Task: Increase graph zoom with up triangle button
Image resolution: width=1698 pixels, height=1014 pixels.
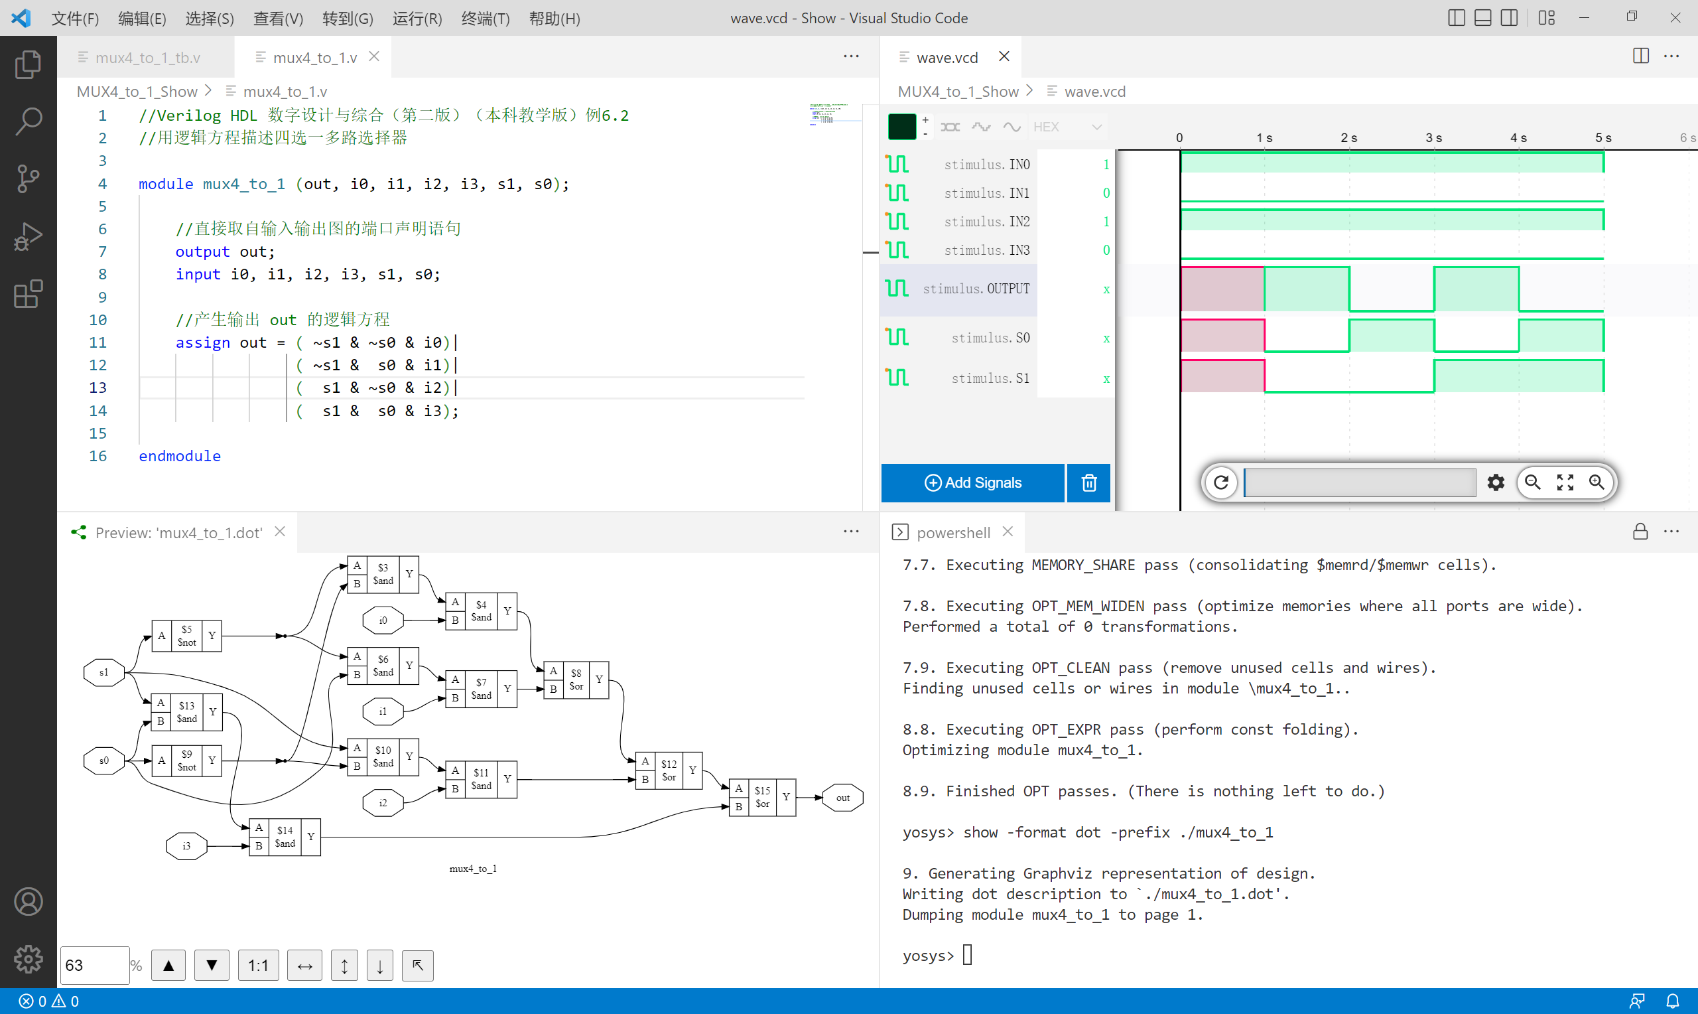Action: [x=168, y=966]
